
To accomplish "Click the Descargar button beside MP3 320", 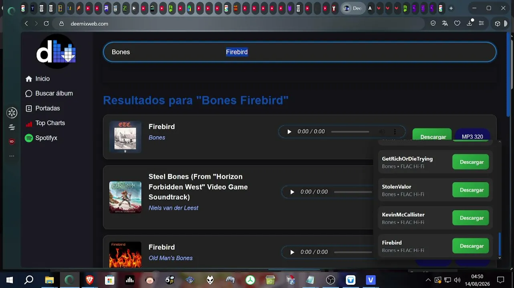I will pos(432,135).
